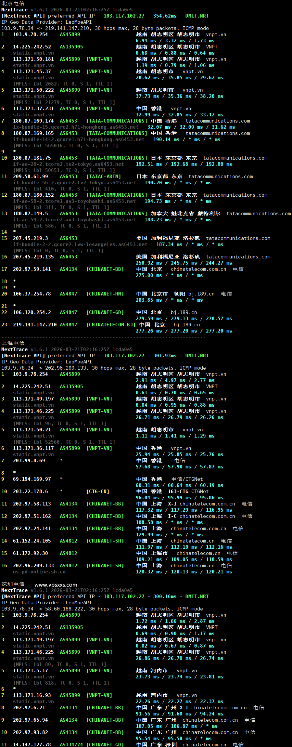The width and height of the screenshot is (292, 747).
Task: Select the 300.16ms API latency value
Action: click(x=165, y=596)
